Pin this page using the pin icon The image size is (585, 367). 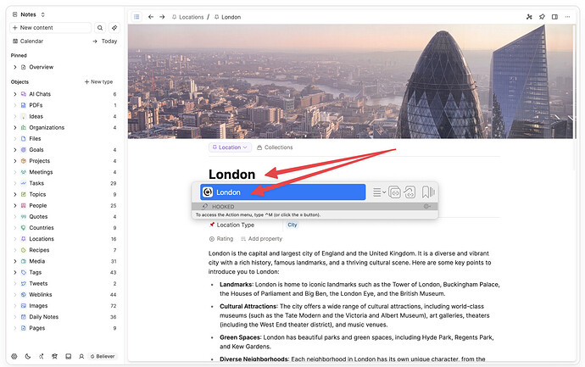tap(542, 16)
